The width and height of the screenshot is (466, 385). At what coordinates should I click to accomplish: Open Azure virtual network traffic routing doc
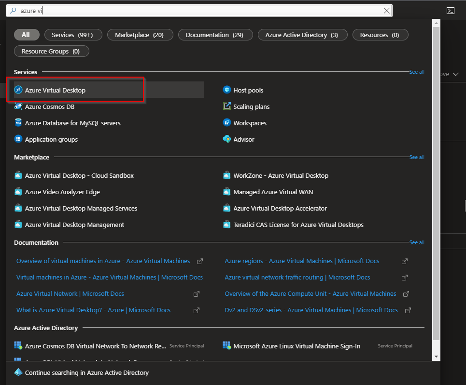(x=297, y=278)
